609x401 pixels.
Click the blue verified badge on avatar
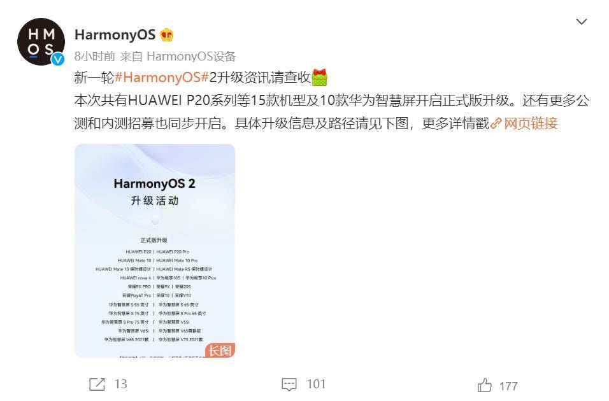pyautogui.click(x=58, y=59)
